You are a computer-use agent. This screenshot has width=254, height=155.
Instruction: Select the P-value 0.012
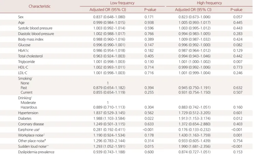pyautogui.click(x=238, y=119)
